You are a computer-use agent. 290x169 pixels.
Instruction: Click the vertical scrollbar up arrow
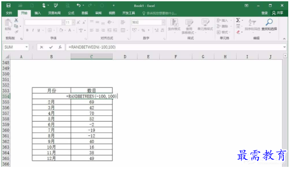click(x=285, y=56)
